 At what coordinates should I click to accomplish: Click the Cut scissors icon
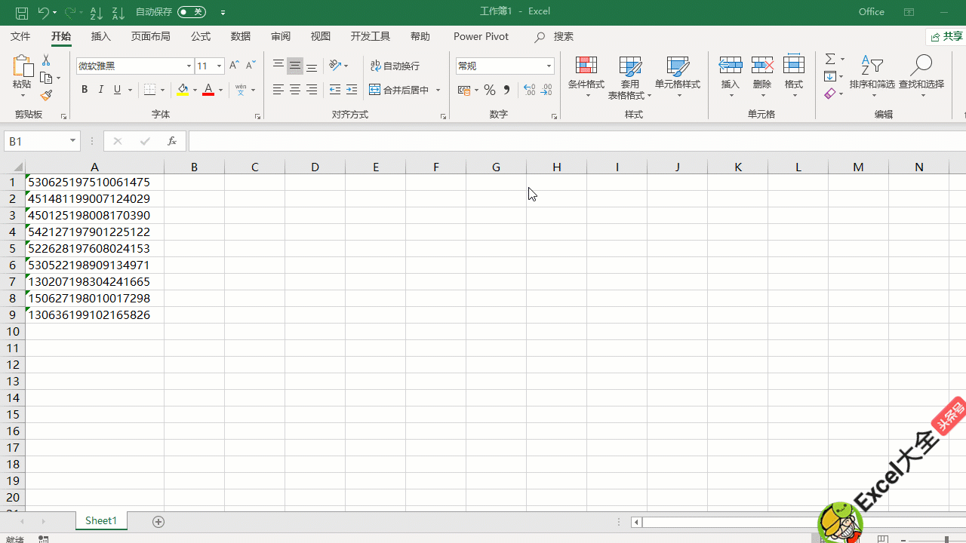pyautogui.click(x=46, y=60)
